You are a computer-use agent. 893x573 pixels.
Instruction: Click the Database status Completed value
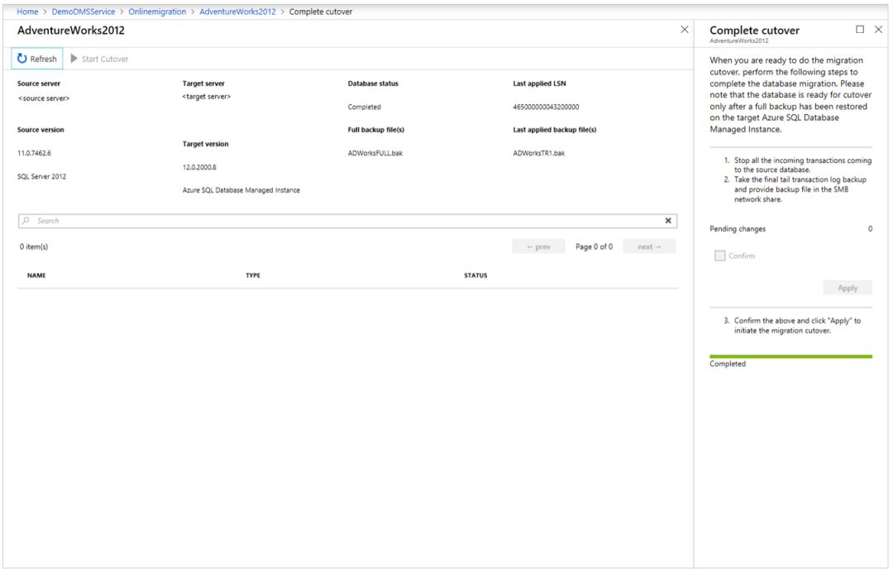pos(364,107)
